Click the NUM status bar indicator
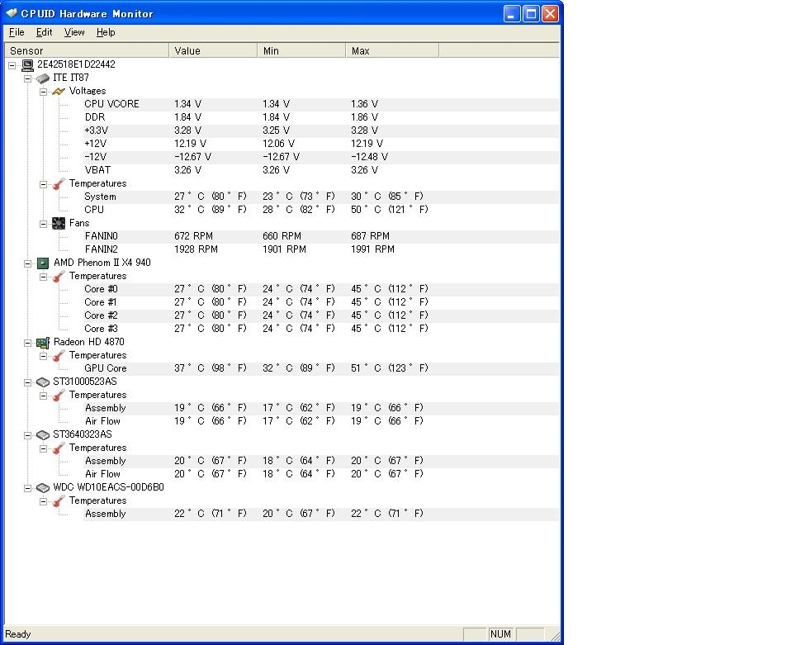The image size is (786, 645). (501, 634)
